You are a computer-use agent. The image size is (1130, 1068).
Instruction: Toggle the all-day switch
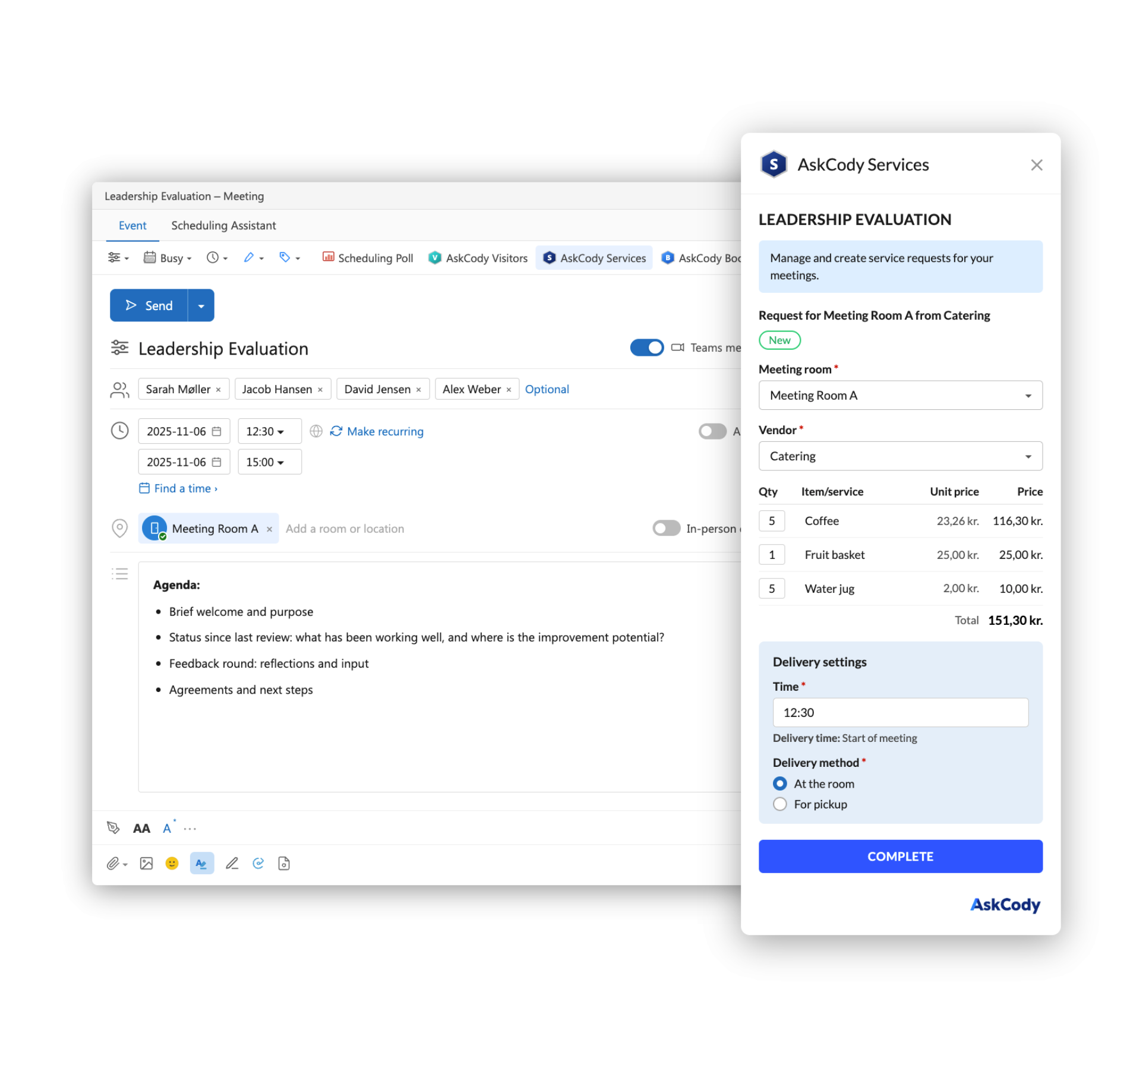click(712, 431)
